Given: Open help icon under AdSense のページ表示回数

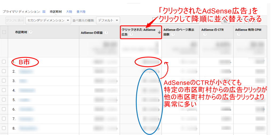Looking at the screenshot, I should [x=173, y=34].
